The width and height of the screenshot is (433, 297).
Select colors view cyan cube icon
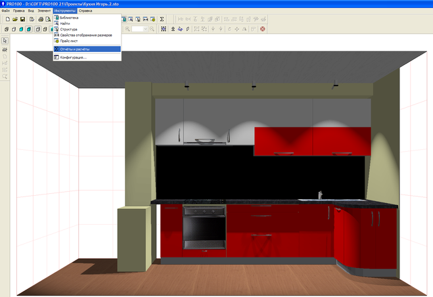[21, 29]
